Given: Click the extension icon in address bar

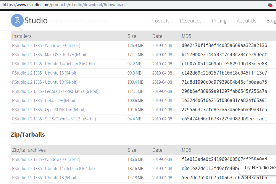Looking at the screenshot, I should click(x=270, y=5).
